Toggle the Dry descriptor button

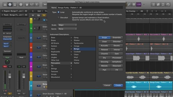point(104,58)
